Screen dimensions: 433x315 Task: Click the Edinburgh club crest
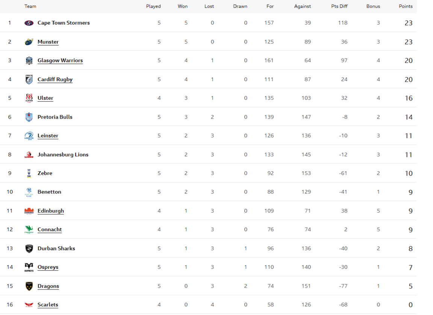29,210
